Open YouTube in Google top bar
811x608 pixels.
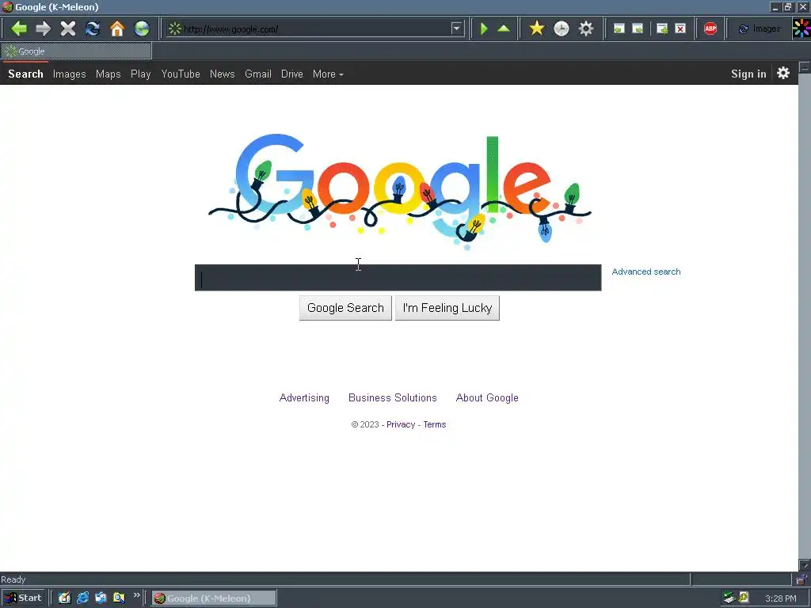click(181, 74)
